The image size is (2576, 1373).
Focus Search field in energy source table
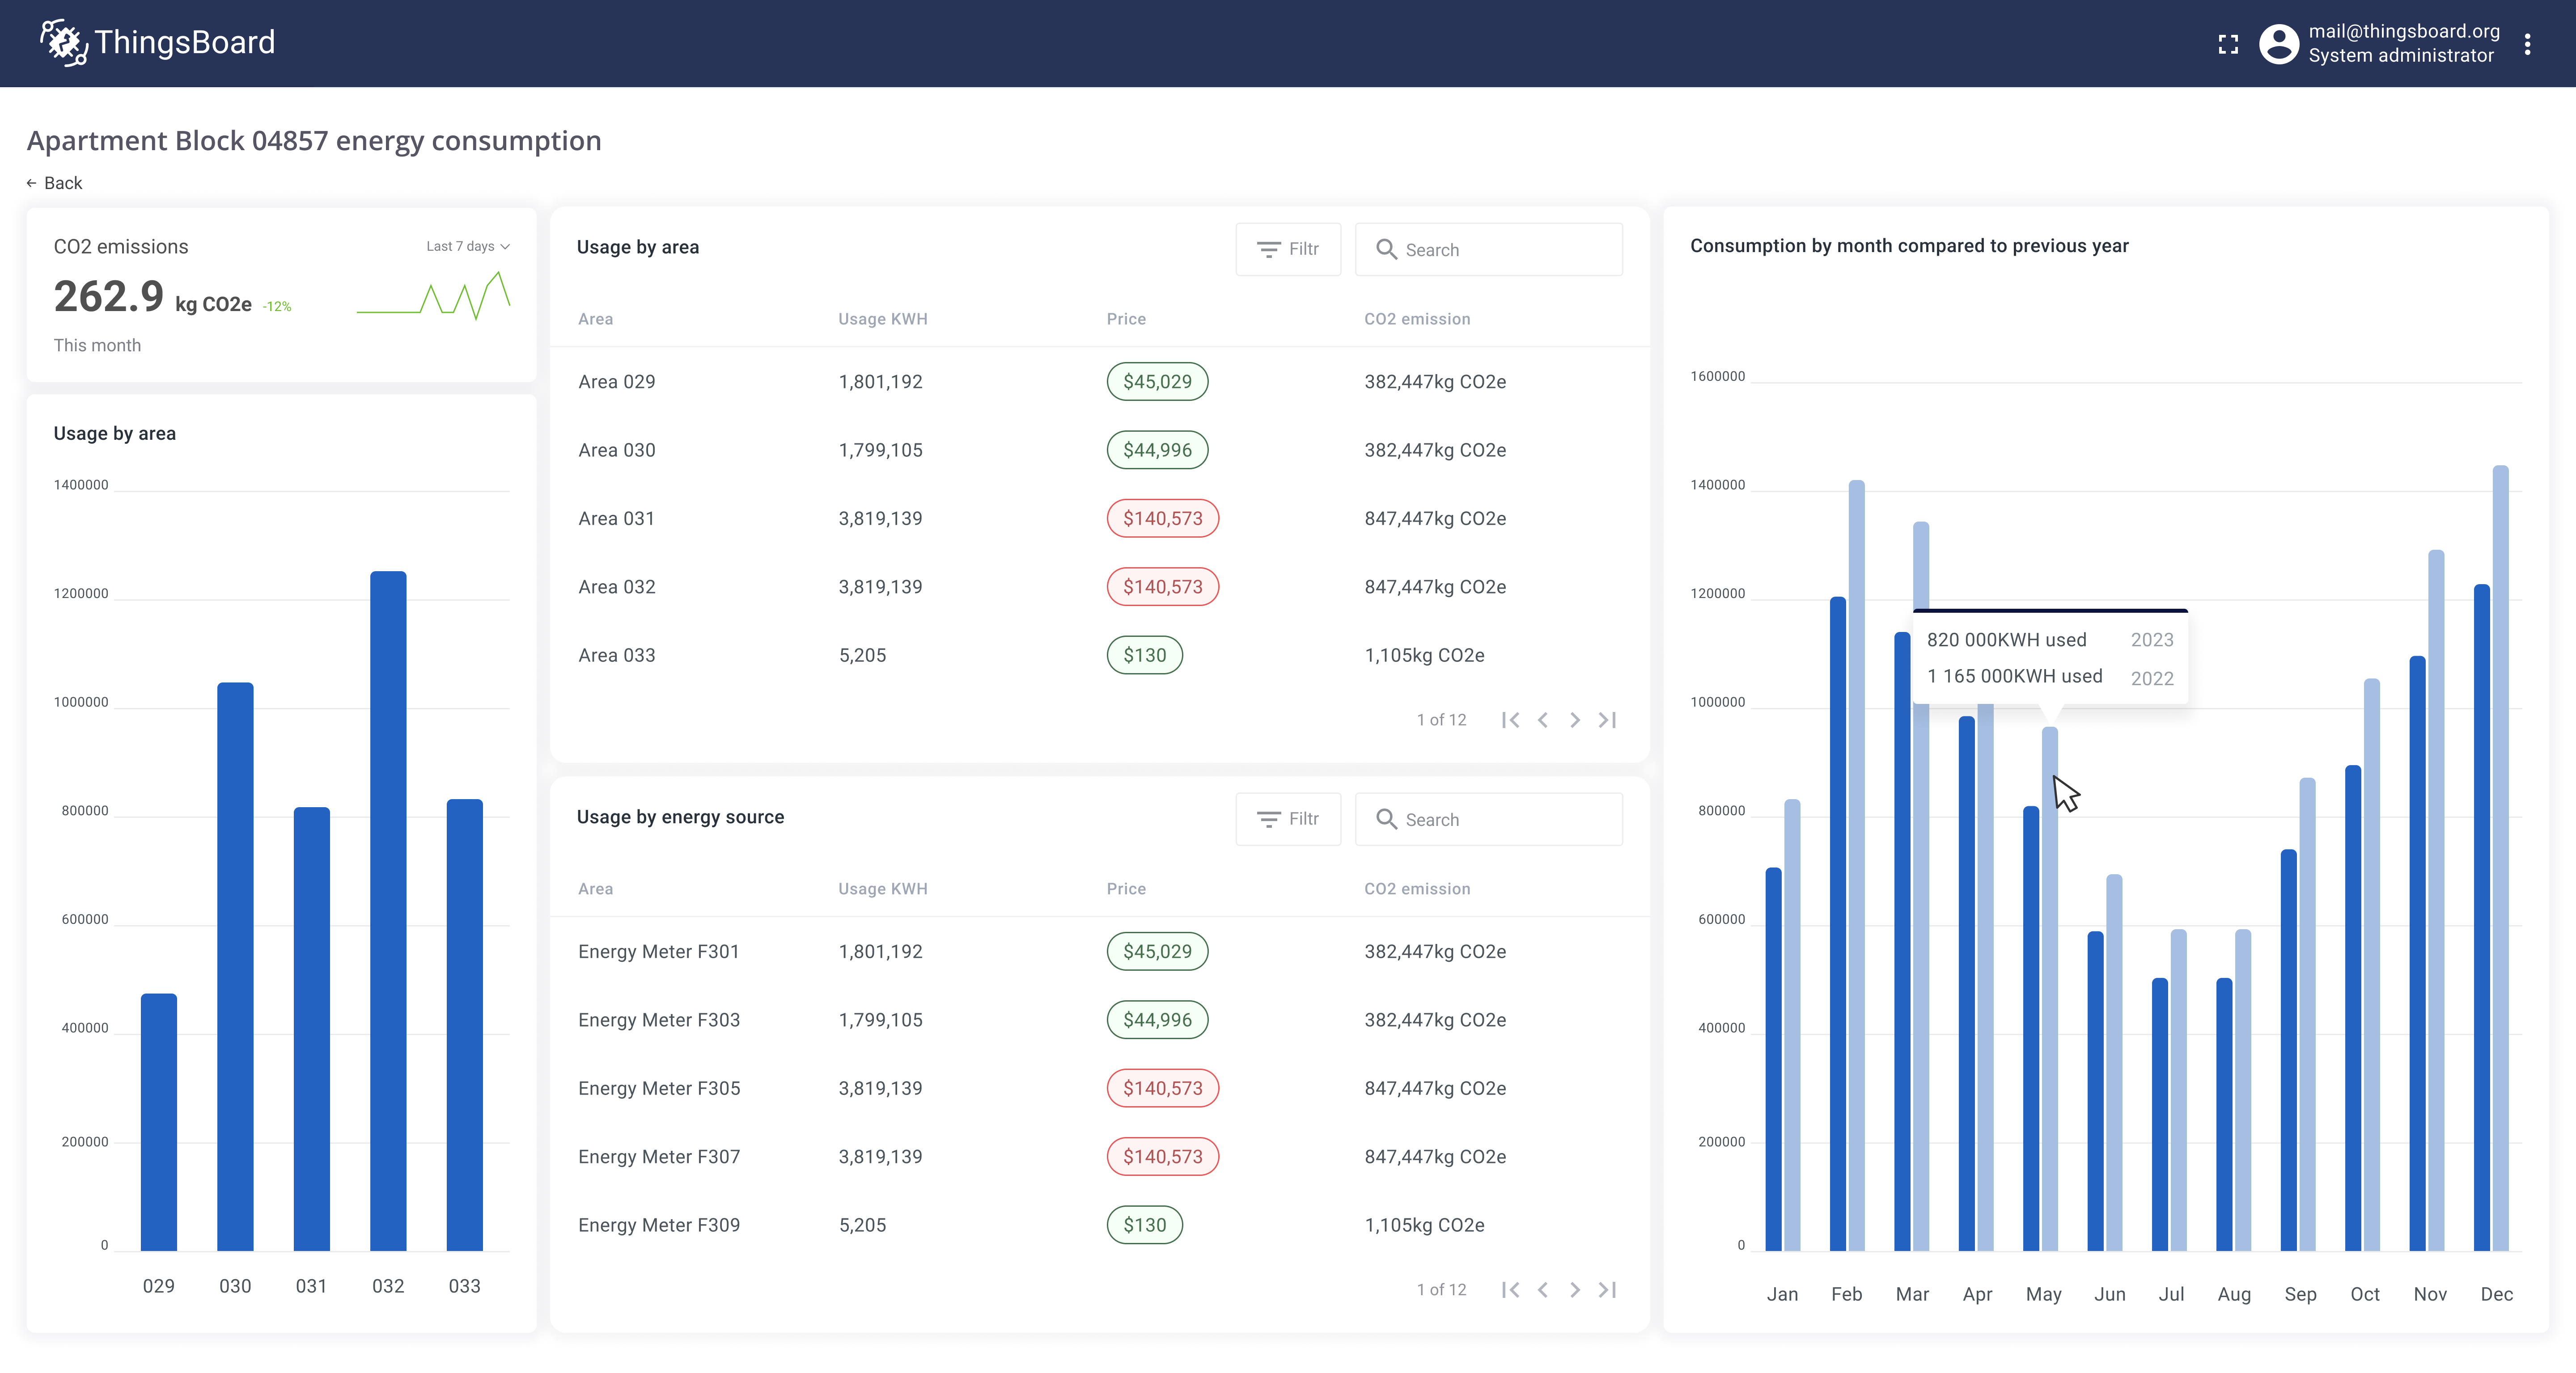coord(1500,819)
